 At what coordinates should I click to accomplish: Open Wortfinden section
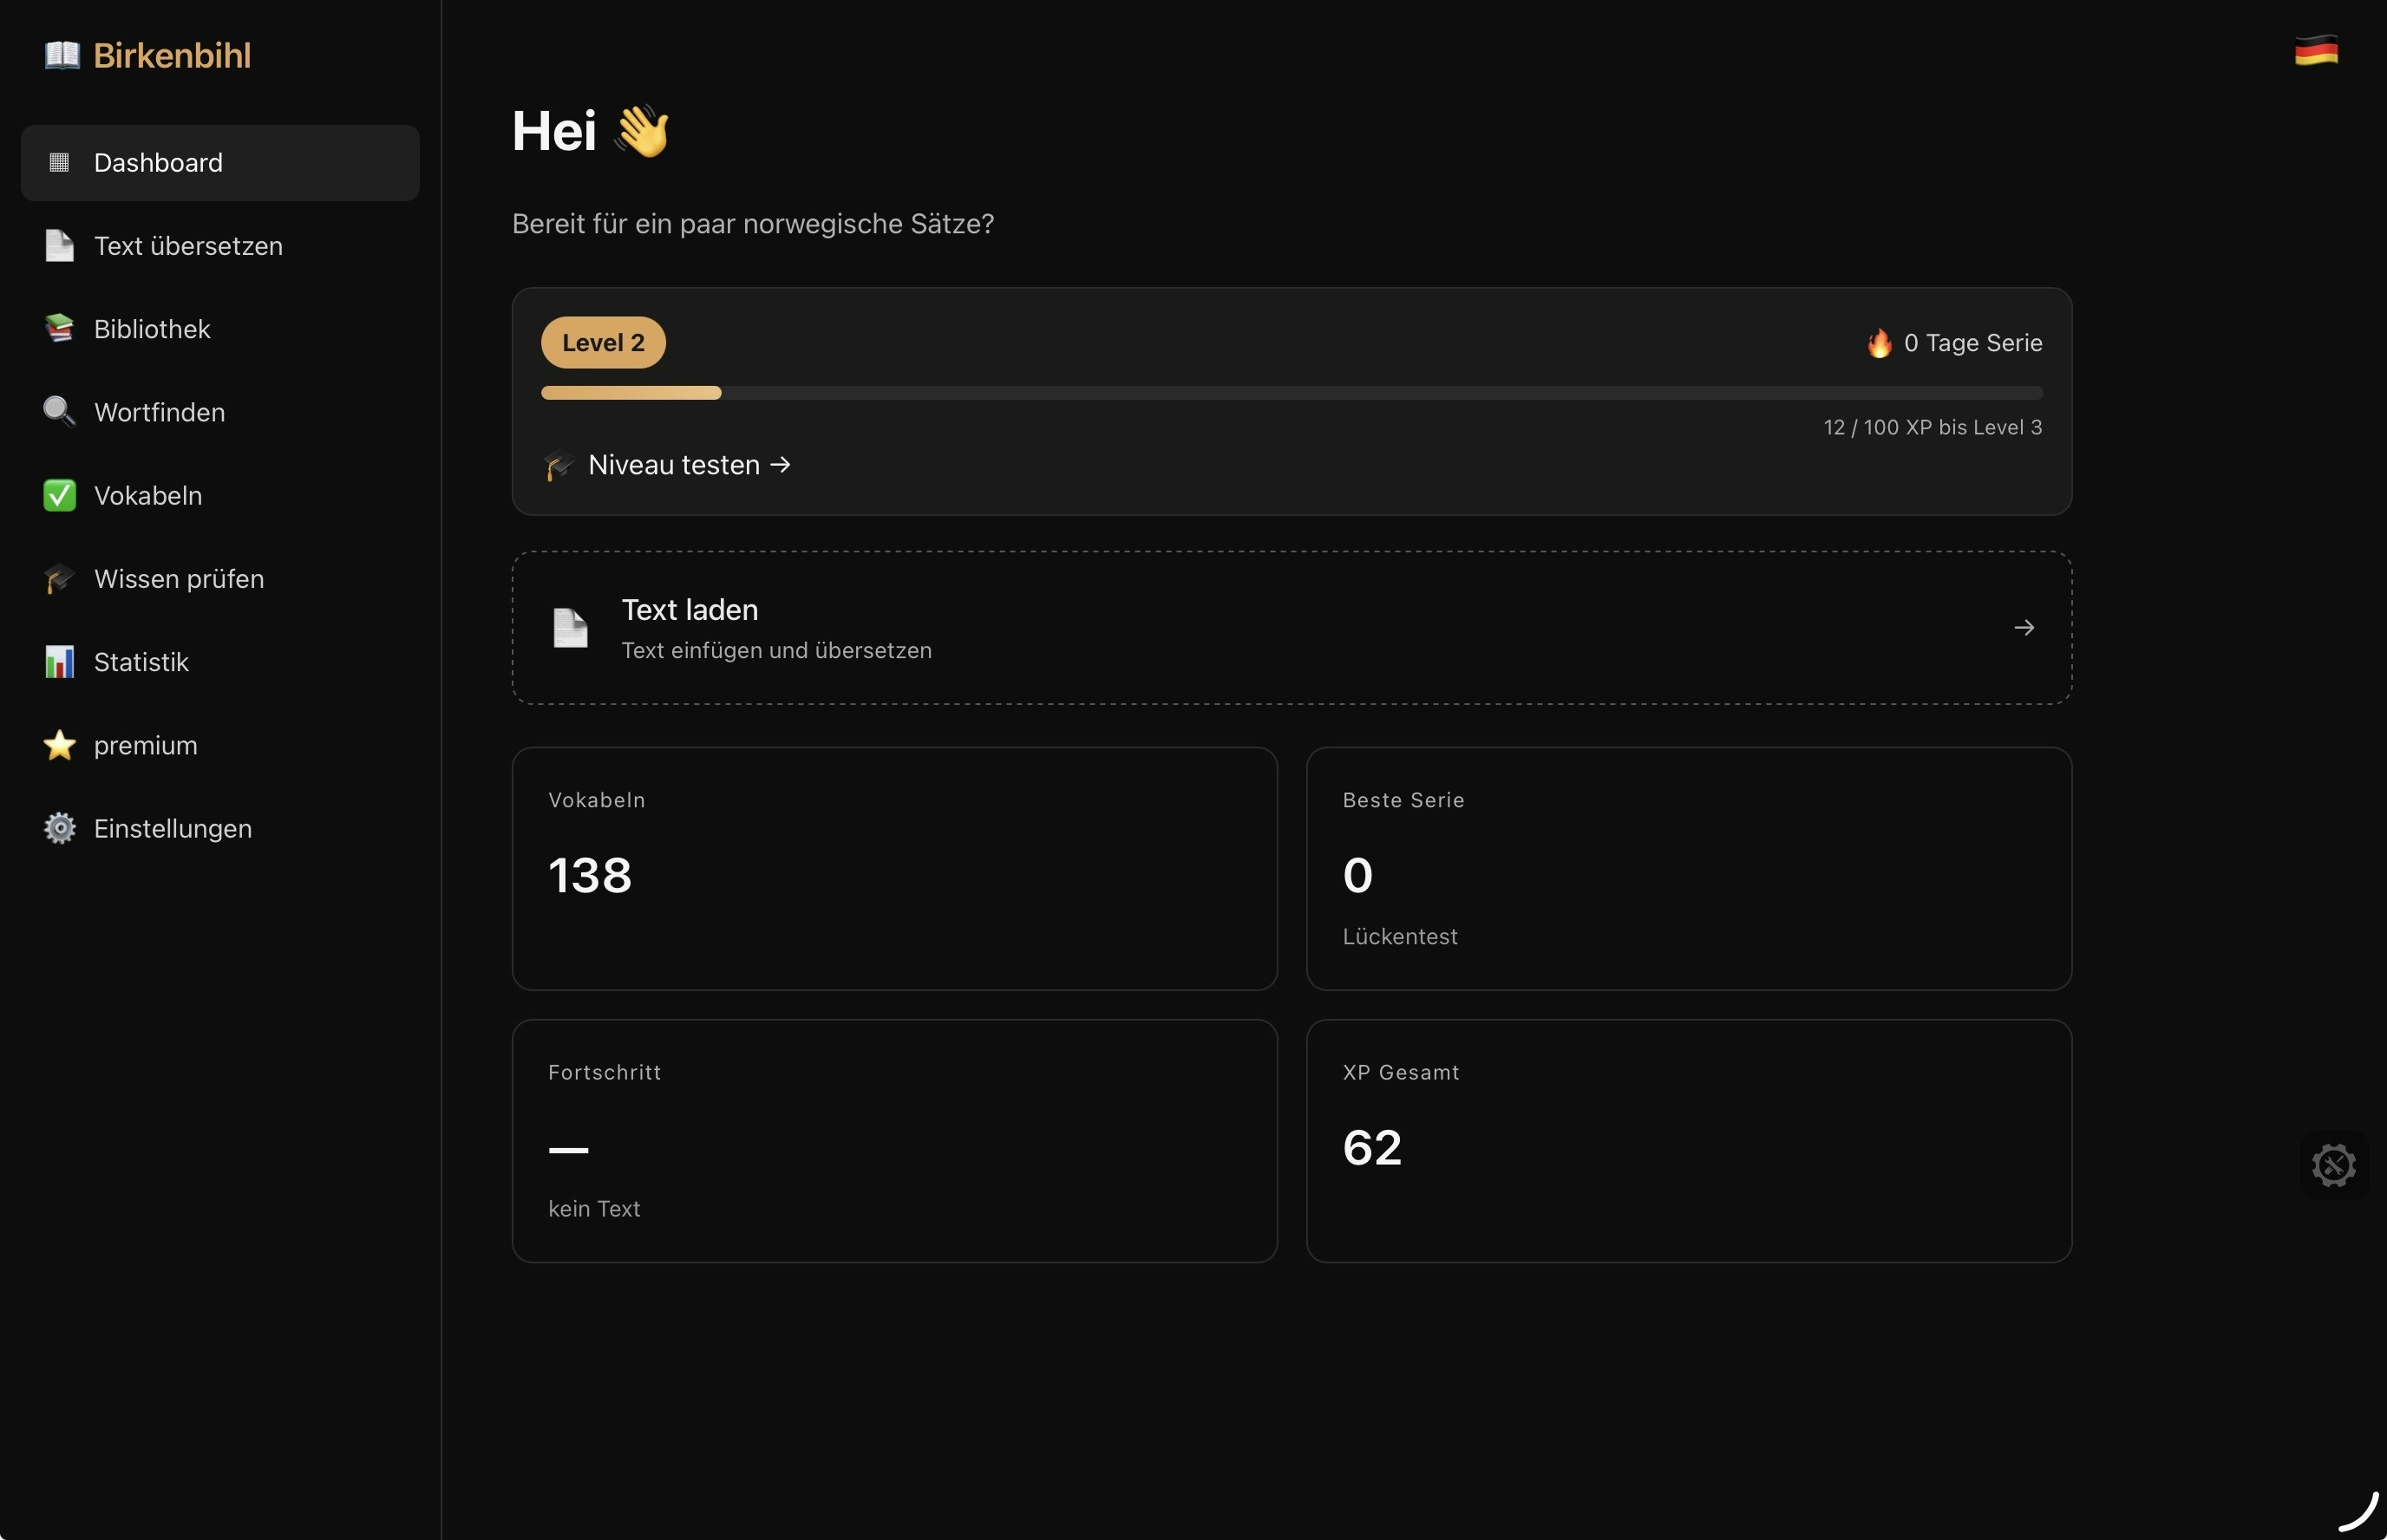point(220,412)
